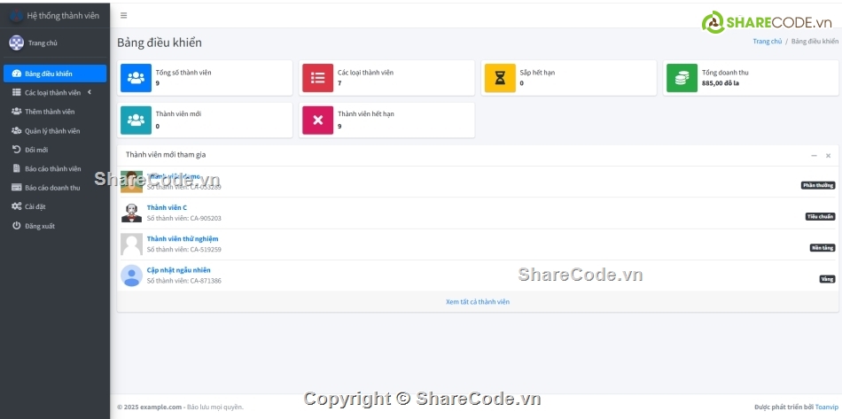Click the gray placeholder avatar of Thành viên thử nghiệm
This screenshot has height=419, width=842.
click(x=131, y=244)
